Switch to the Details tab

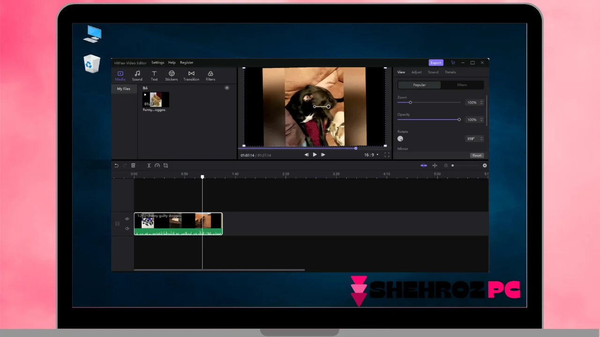tap(450, 72)
